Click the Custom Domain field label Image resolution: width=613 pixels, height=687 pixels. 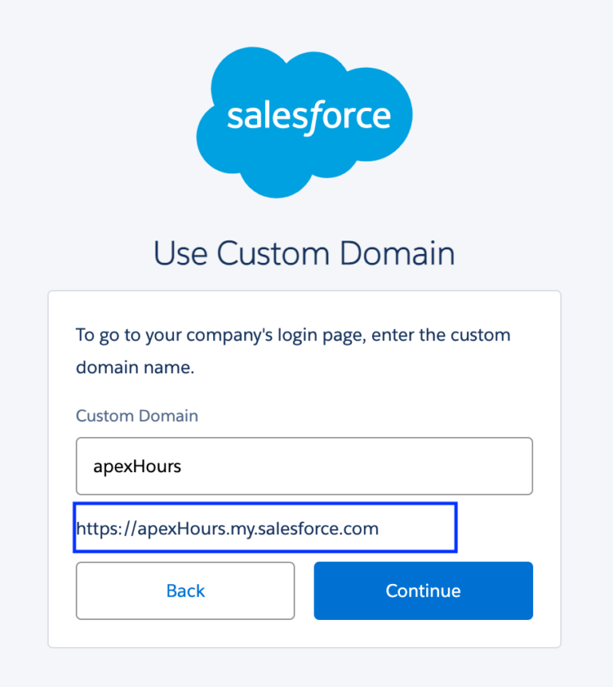[x=136, y=416]
